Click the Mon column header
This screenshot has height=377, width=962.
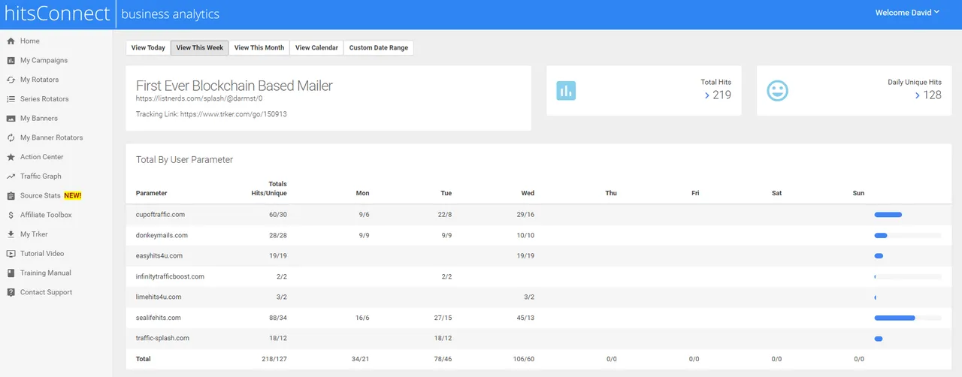pos(363,194)
